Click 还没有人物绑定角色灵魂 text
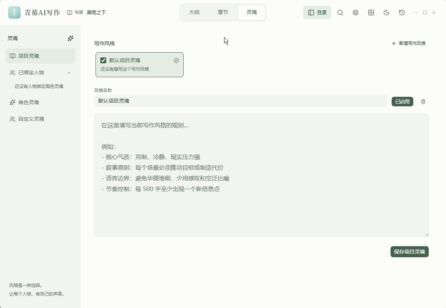446x308 pixels. point(39,86)
